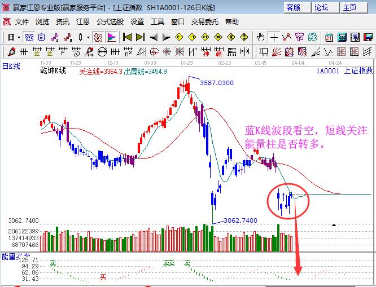Open the calculator tool
This screenshot has height=287, width=376.
click(x=342, y=37)
